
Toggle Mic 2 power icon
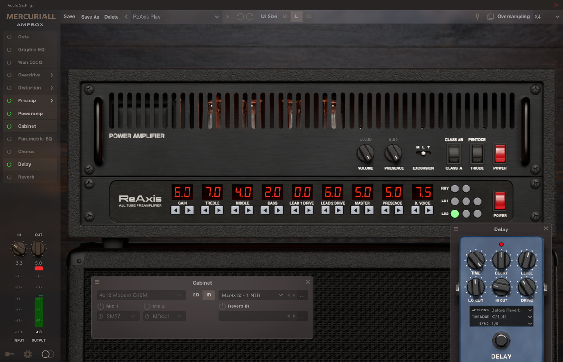[147, 306]
